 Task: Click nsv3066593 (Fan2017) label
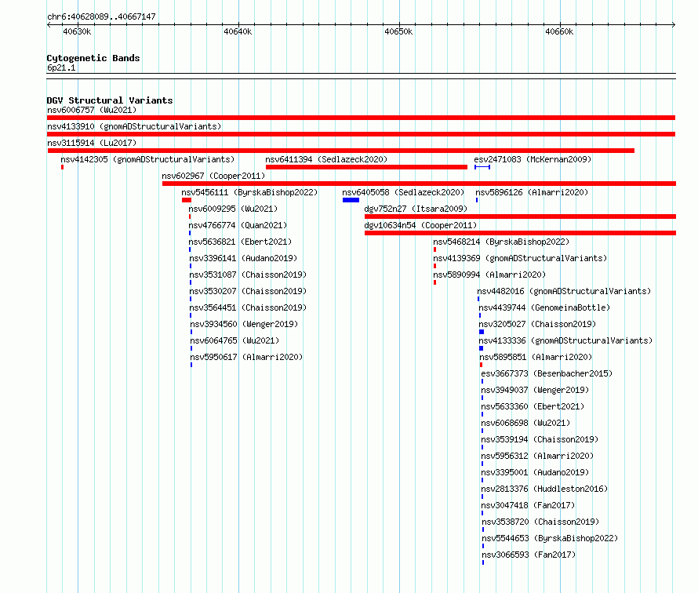click(529, 555)
